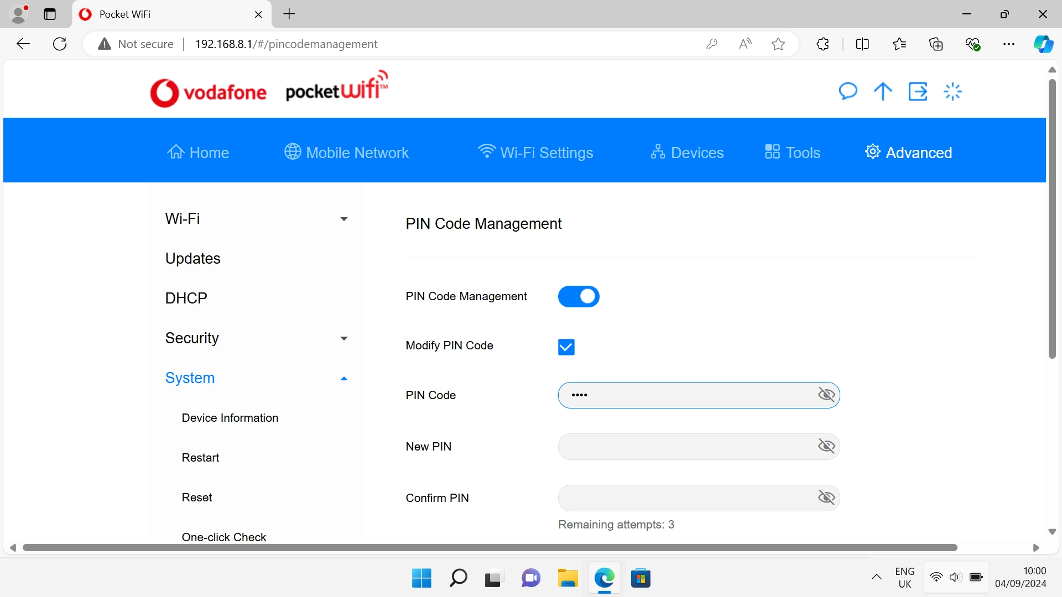Open the Mobile Network tab
The height and width of the screenshot is (597, 1062).
click(347, 153)
